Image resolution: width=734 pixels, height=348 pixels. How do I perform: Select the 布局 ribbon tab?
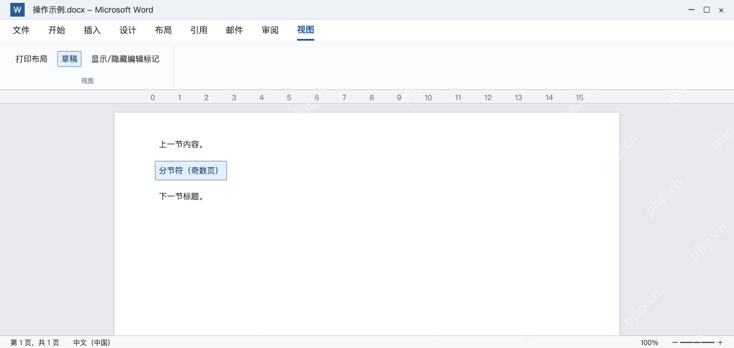coord(163,30)
